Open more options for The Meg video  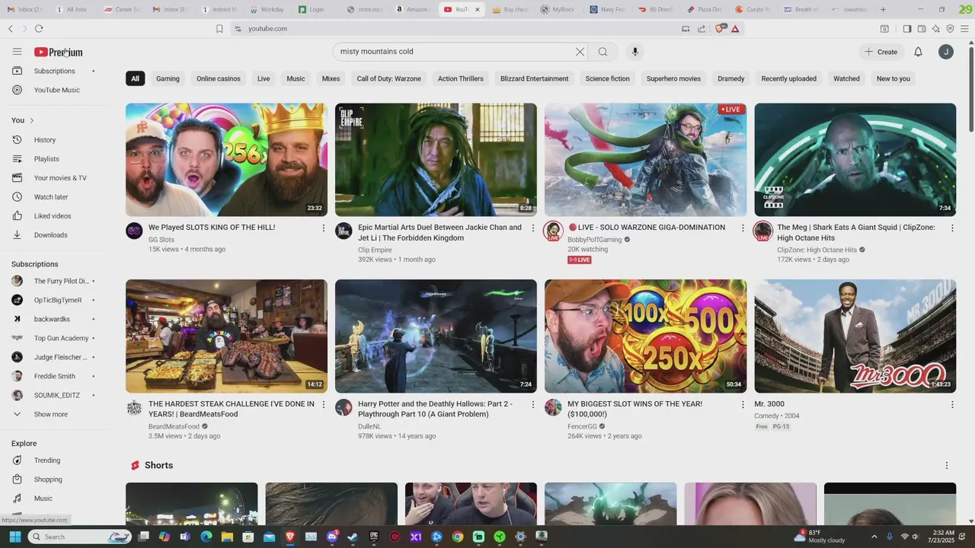point(952,228)
